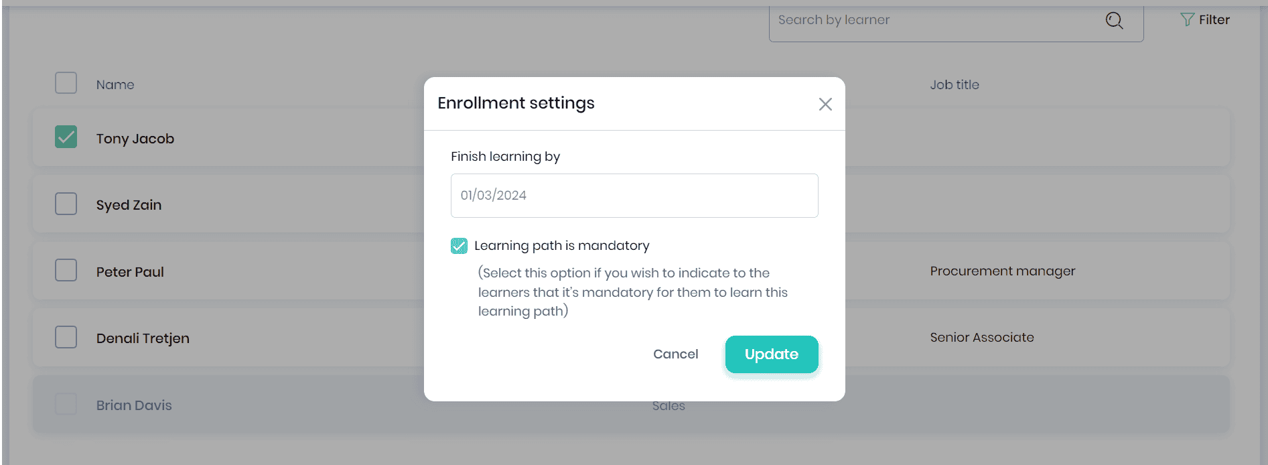Image resolution: width=1268 pixels, height=465 pixels.
Task: Close the Enrollment settings dialog
Action: point(825,104)
